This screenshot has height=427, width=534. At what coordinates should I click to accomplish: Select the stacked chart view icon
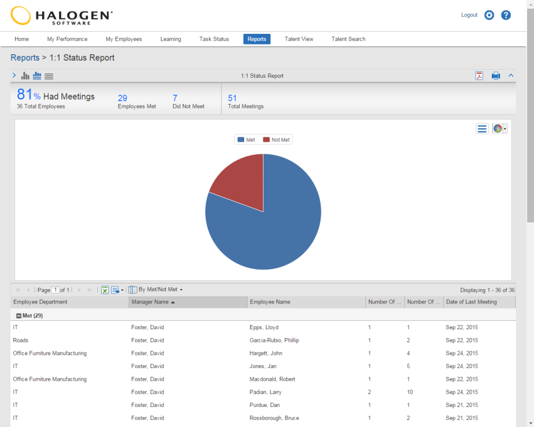pos(37,76)
